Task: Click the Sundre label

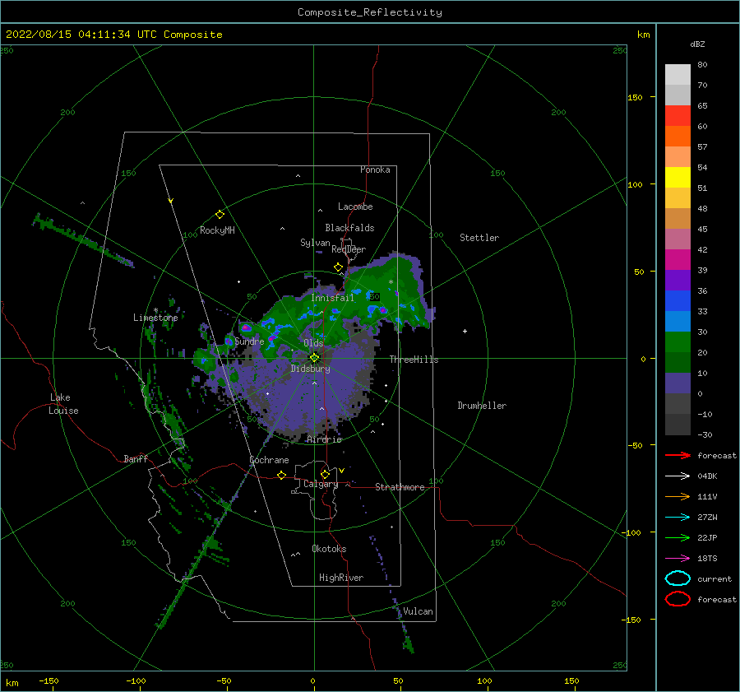Action: pyautogui.click(x=249, y=341)
